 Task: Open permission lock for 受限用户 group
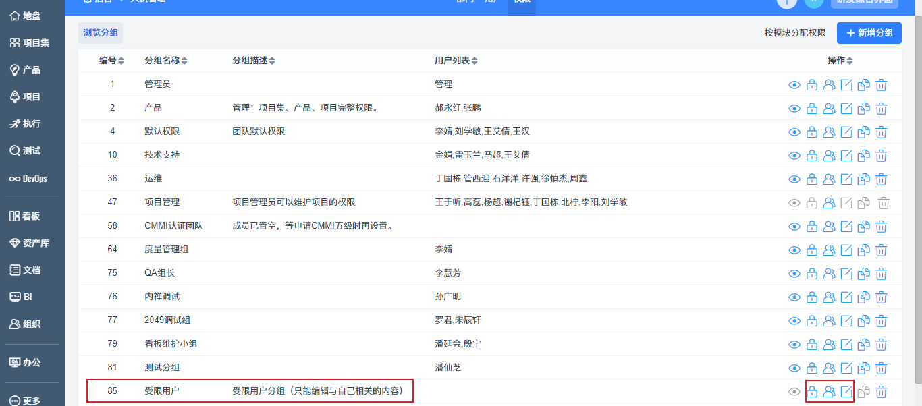coord(812,392)
